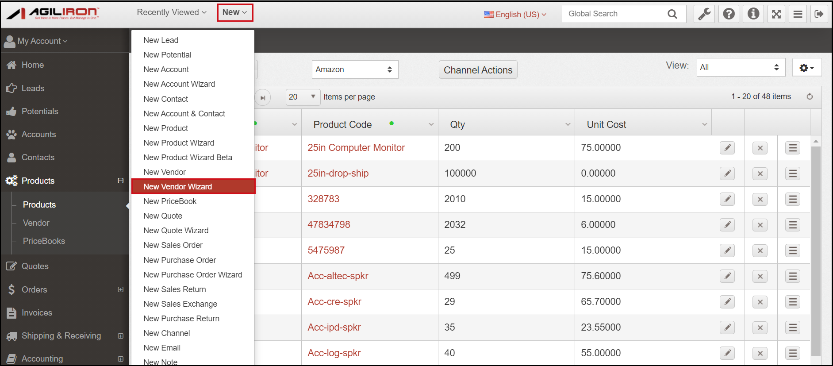This screenshot has width=833, height=366.
Task: Toggle fullscreen expand icon
Action: coord(776,14)
